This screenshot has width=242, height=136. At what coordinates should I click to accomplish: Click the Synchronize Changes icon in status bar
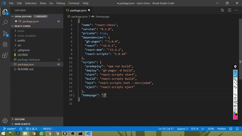coord(21,129)
